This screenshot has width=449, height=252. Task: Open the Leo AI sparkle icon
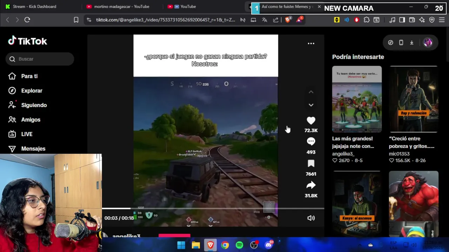[422, 20]
